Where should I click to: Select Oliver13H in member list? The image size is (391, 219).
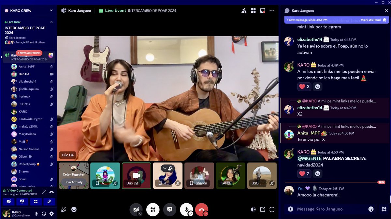33,157
